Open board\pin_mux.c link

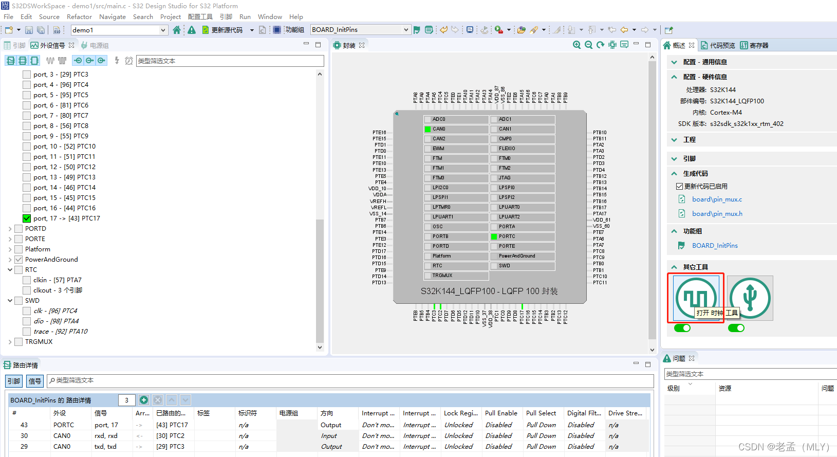(x=717, y=199)
